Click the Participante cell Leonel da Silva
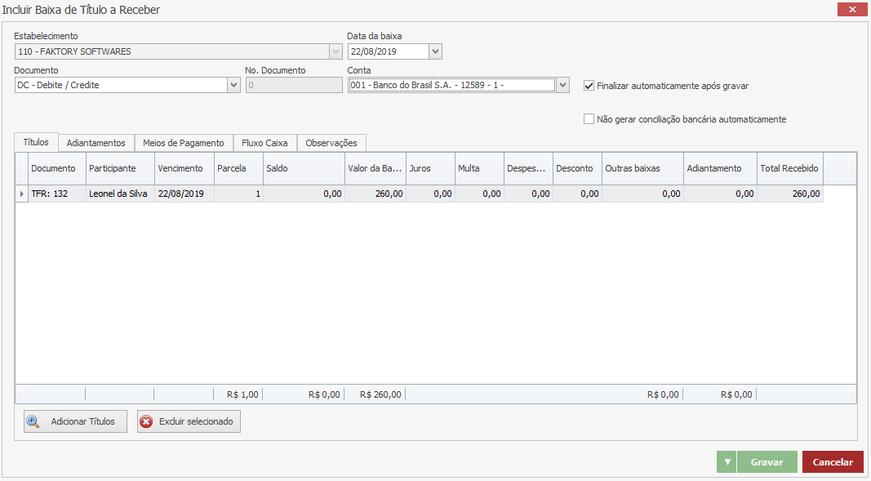Viewport: 871px width, 481px height. tap(119, 194)
